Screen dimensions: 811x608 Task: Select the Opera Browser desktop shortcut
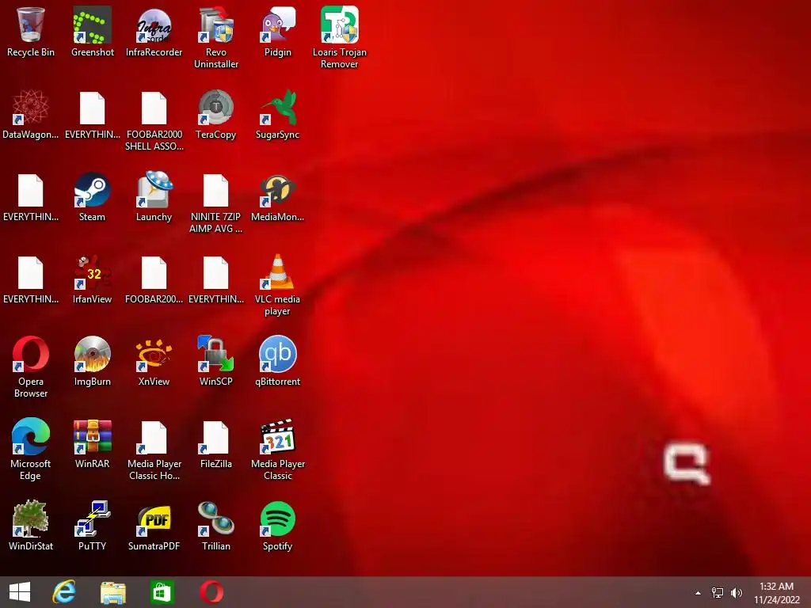31,367
